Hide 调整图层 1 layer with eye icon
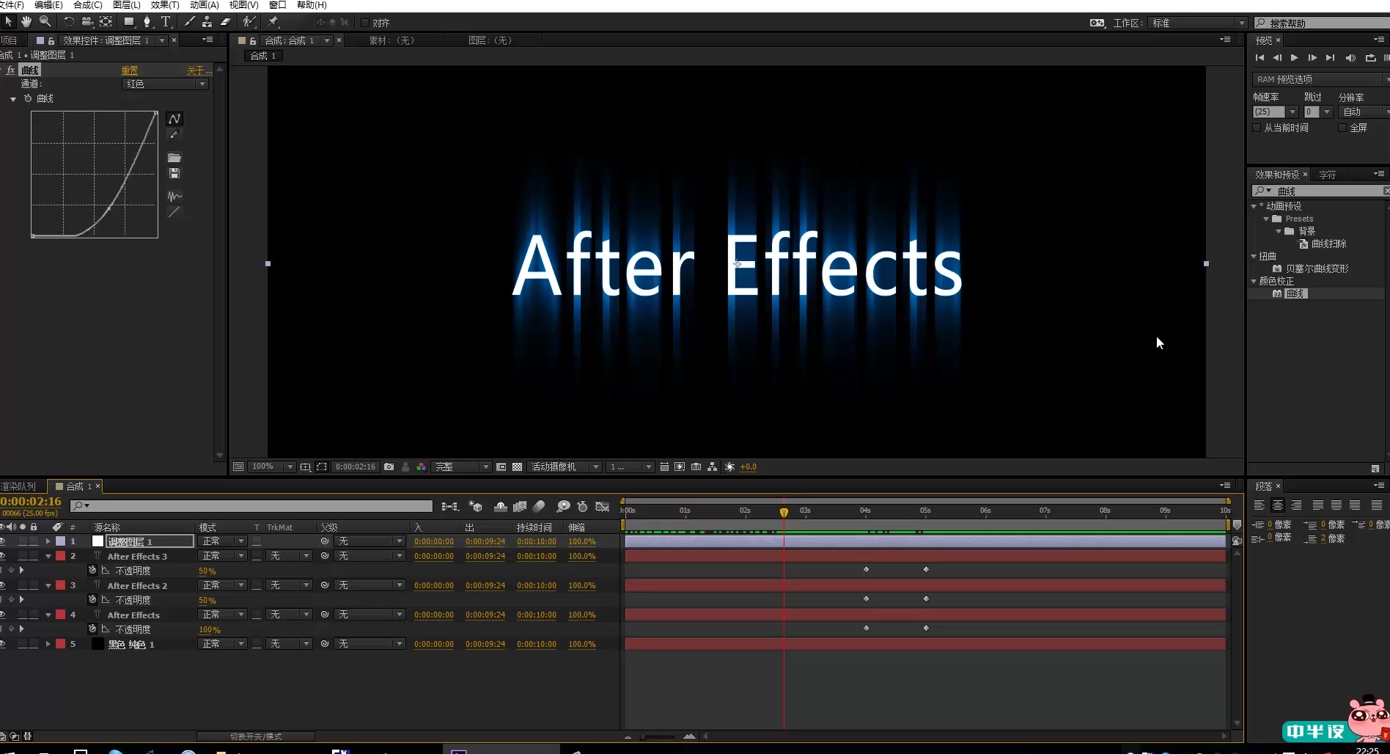This screenshot has width=1390, height=754. [x=2, y=541]
